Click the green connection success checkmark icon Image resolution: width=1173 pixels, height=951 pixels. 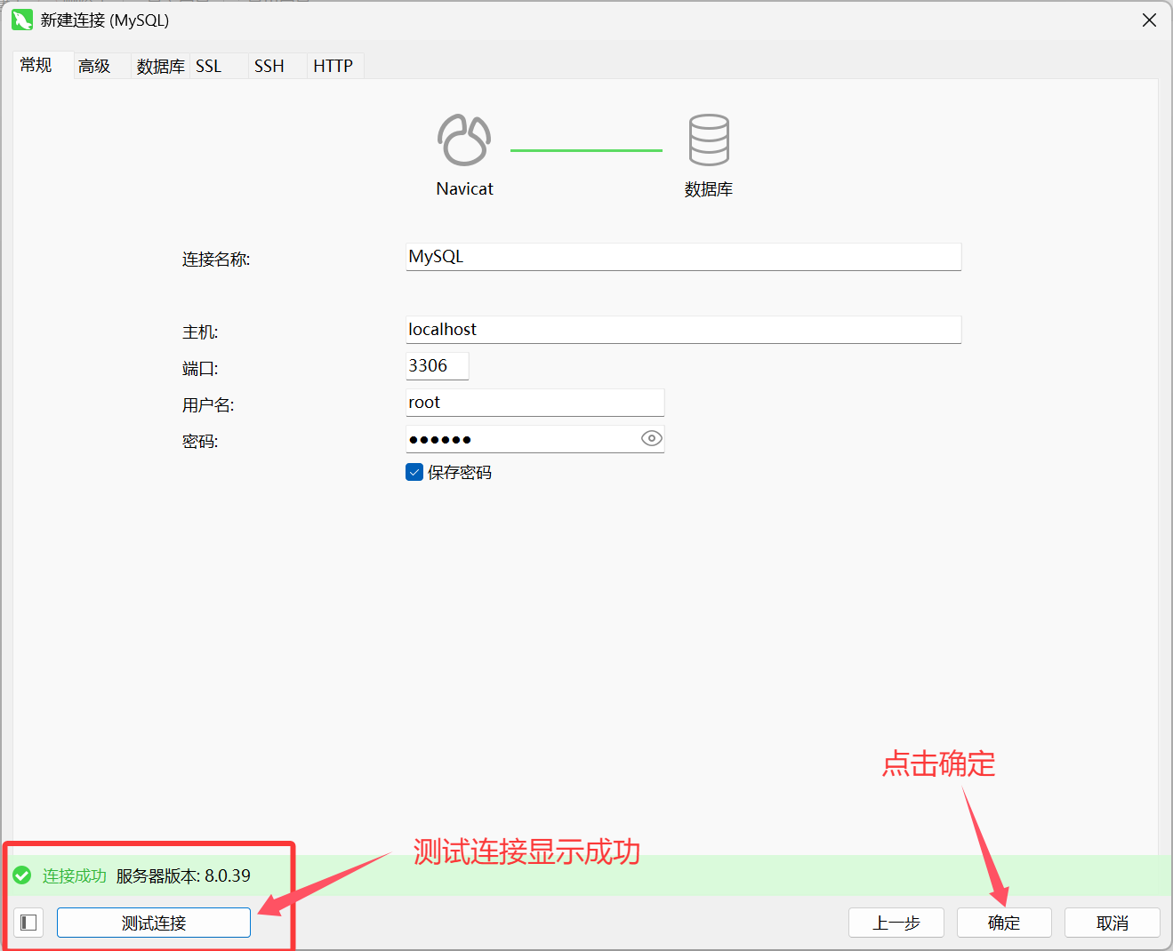[x=22, y=875]
